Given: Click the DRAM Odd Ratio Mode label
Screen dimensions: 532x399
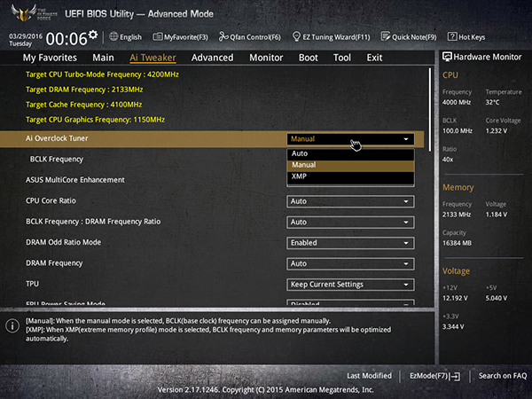Looking at the screenshot, I should 64,242.
